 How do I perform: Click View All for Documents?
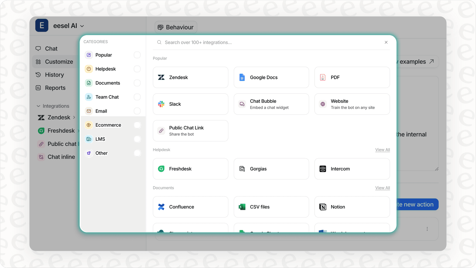pyautogui.click(x=382, y=187)
